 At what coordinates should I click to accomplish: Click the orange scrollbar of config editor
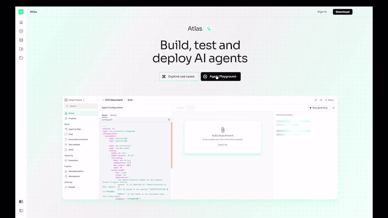point(172,145)
